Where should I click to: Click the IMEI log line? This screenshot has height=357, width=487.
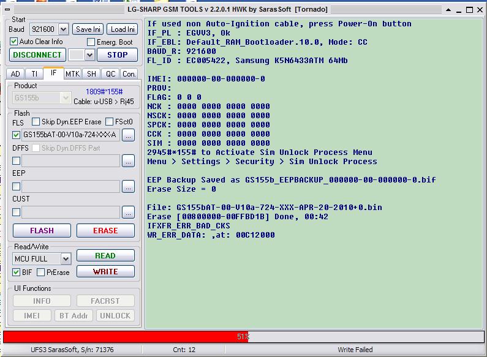click(206, 79)
